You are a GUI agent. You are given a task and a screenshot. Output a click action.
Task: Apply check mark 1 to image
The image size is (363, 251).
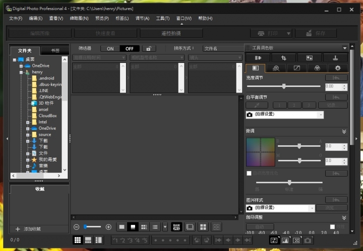pos(115,240)
